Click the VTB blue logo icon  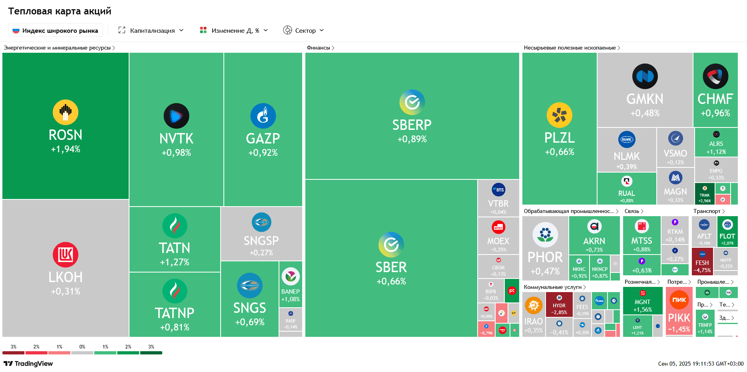[498, 190]
